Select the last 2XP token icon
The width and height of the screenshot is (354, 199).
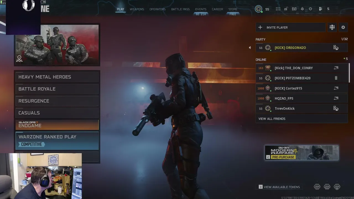[x=337, y=187]
